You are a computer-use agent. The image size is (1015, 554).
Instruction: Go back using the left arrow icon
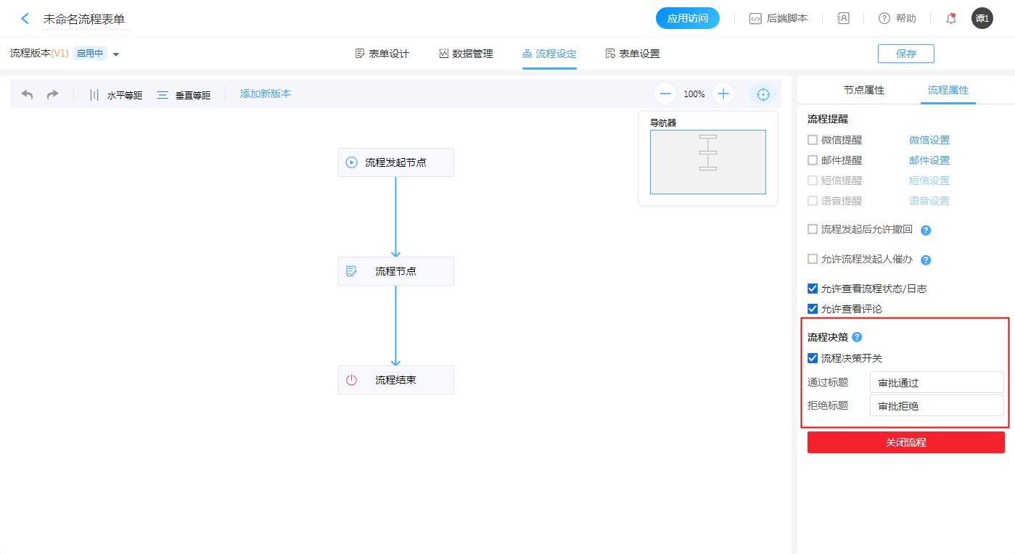pos(25,19)
